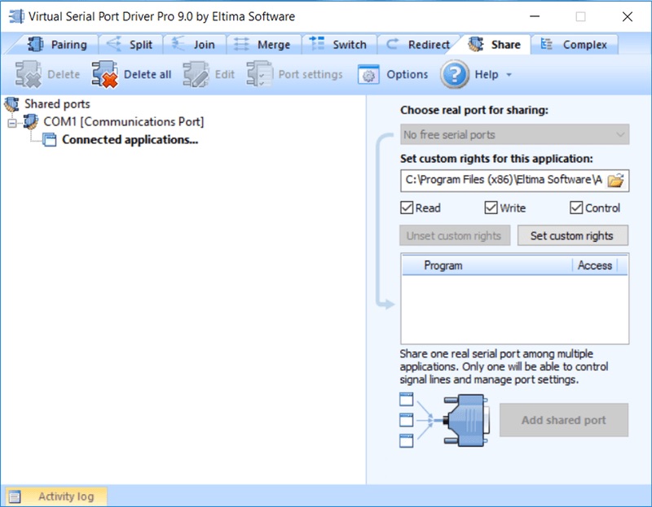Click the COM1 port icon

[x=31, y=121]
